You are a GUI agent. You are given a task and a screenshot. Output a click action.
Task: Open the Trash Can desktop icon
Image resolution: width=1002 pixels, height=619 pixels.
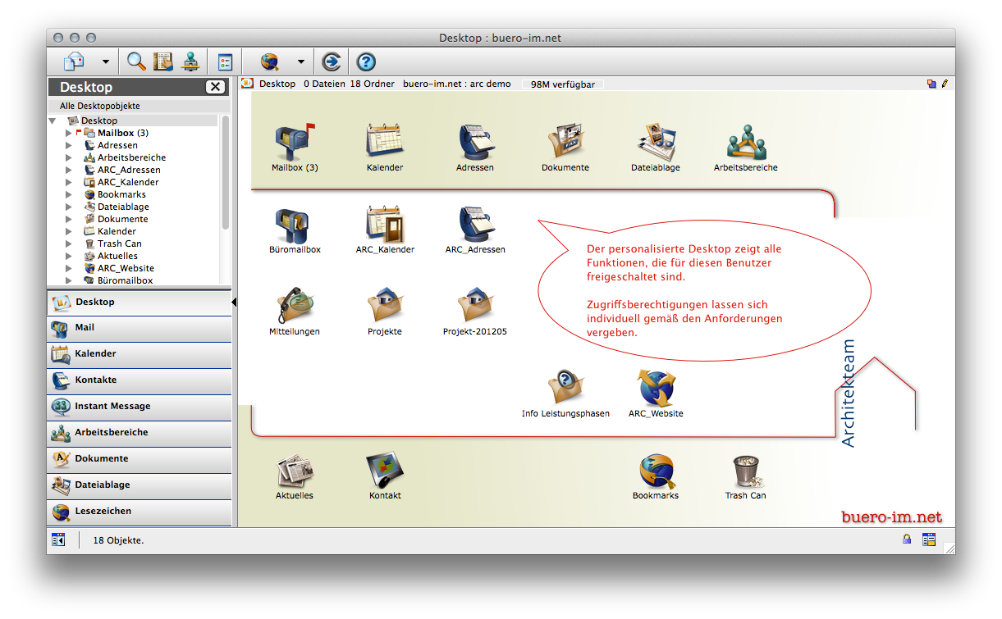(x=745, y=471)
